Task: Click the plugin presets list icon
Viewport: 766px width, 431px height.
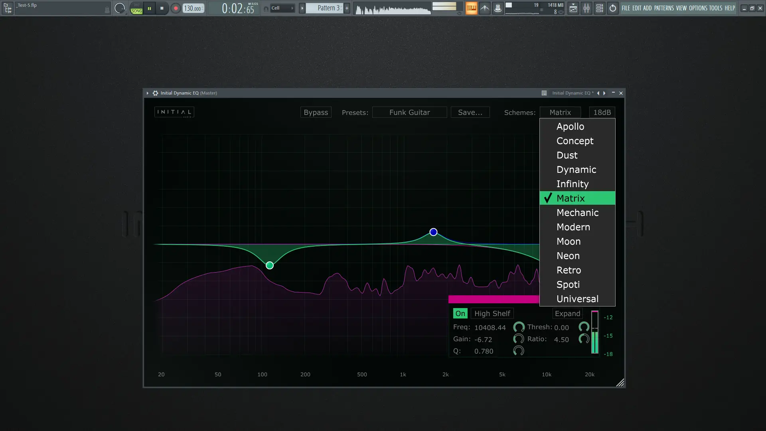Action: (544, 93)
